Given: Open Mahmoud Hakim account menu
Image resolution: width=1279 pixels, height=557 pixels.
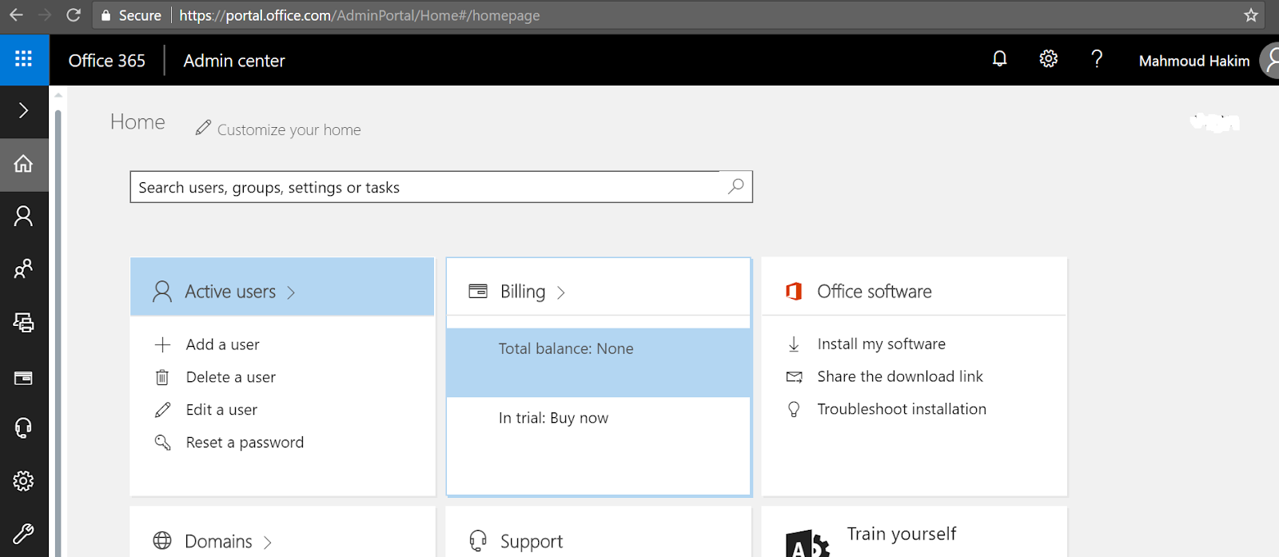Looking at the screenshot, I should click(1193, 61).
